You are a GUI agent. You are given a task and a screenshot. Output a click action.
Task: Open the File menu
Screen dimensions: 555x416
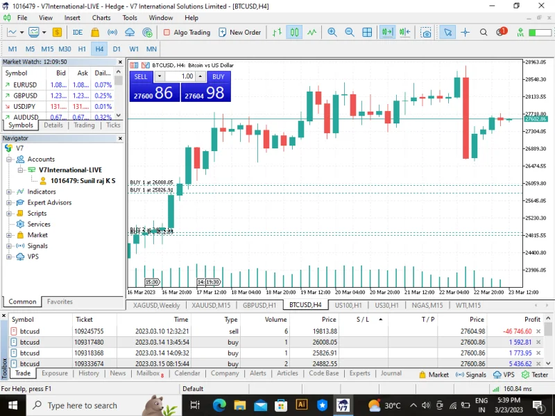[22, 18]
